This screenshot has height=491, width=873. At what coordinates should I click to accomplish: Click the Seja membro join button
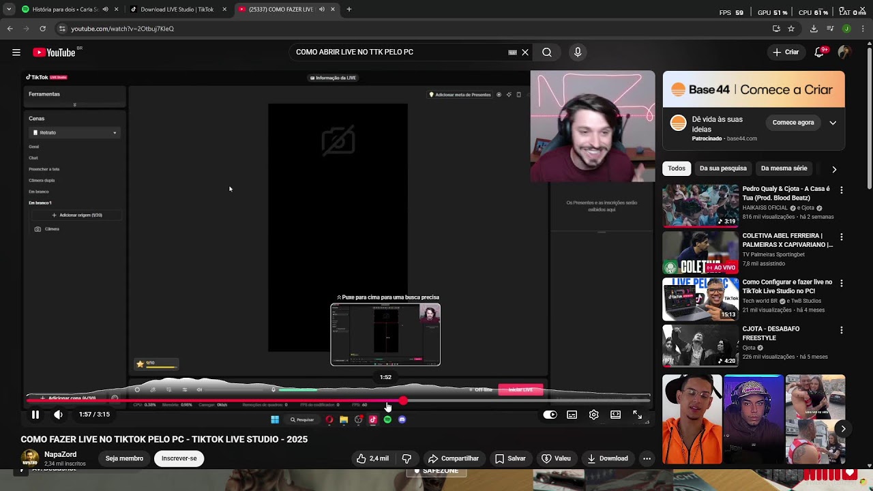coord(124,459)
